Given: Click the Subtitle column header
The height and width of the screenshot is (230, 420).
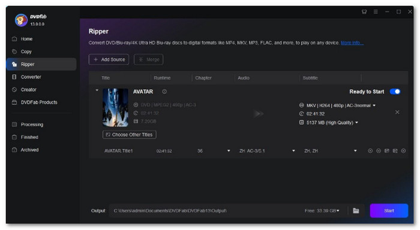Looking at the screenshot, I should (x=310, y=78).
